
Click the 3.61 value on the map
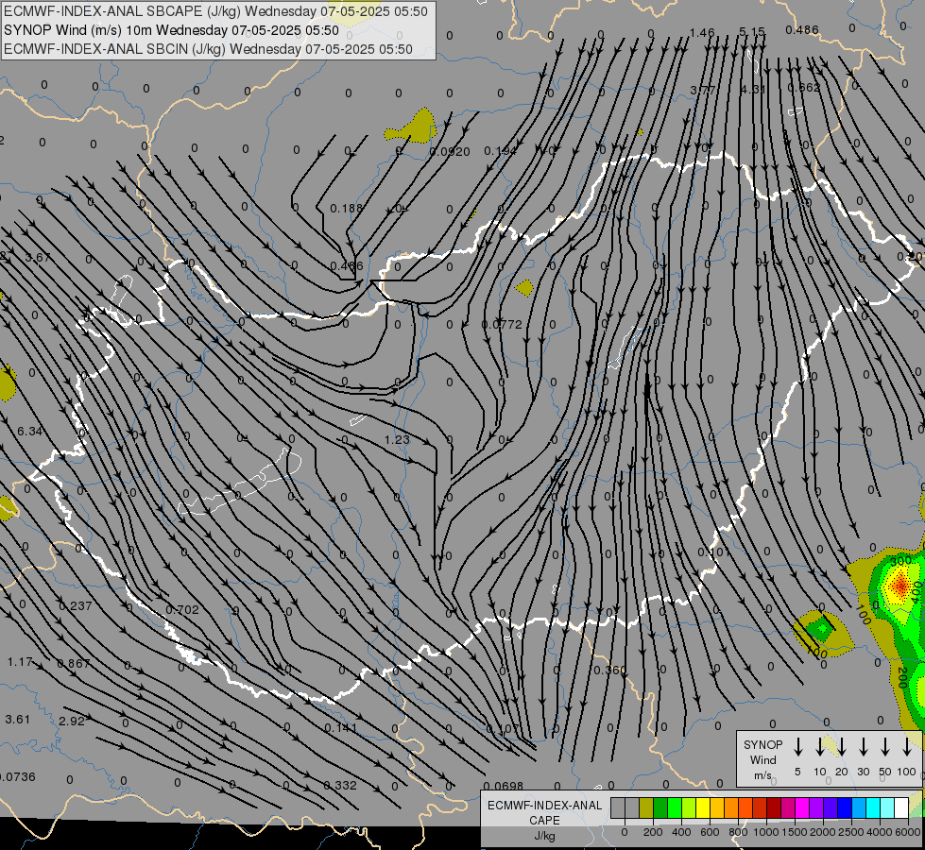click(17, 719)
